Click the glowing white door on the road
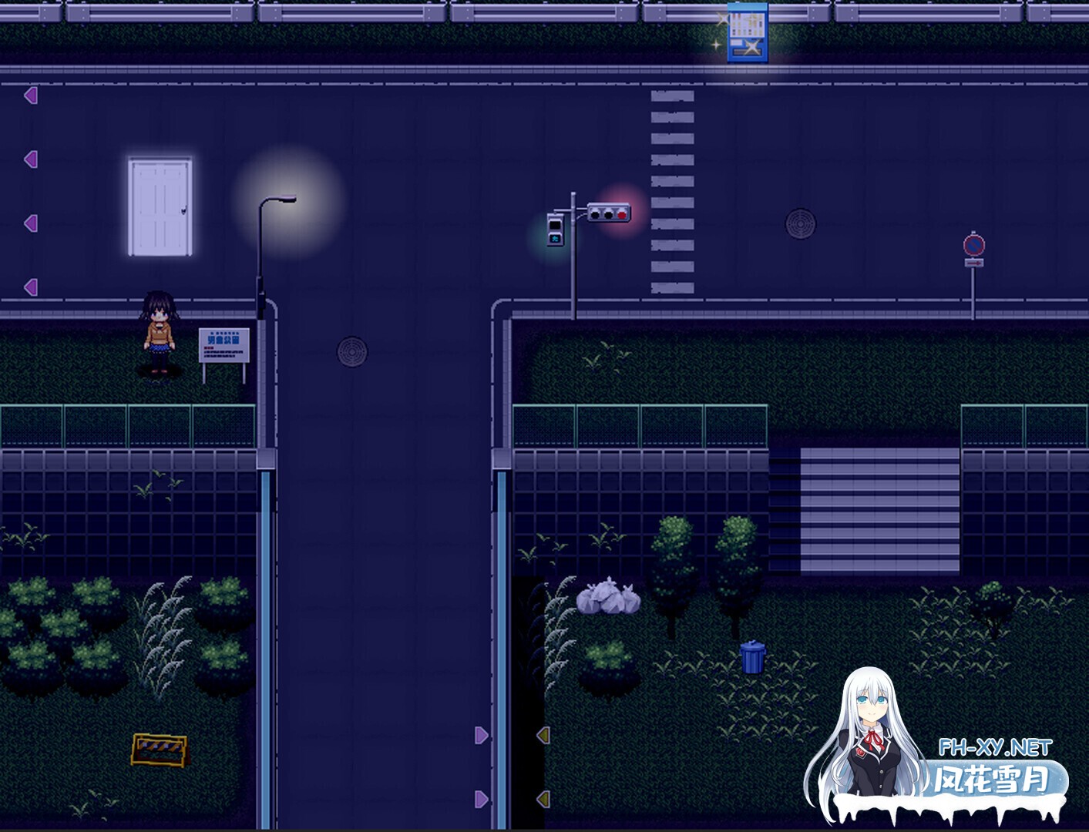Image resolution: width=1089 pixels, height=832 pixels. (x=160, y=206)
